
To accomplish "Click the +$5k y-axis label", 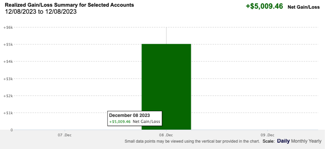I will [x=8, y=44].
